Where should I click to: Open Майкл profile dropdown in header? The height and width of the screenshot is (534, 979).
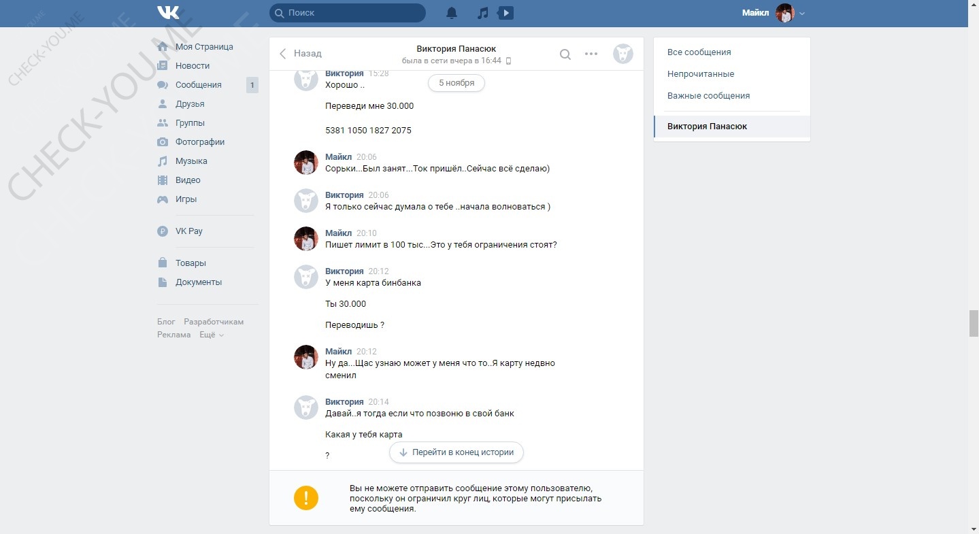pos(774,13)
